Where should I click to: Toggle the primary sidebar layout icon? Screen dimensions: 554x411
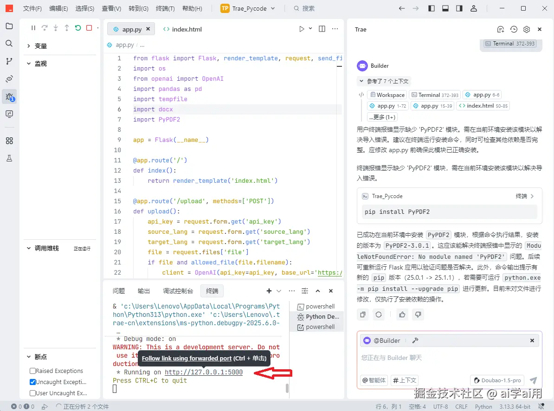point(432,8)
